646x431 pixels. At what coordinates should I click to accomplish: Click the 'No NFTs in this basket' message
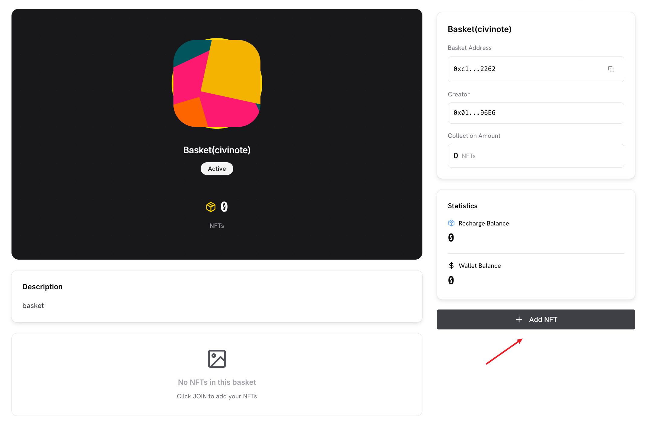point(217,382)
